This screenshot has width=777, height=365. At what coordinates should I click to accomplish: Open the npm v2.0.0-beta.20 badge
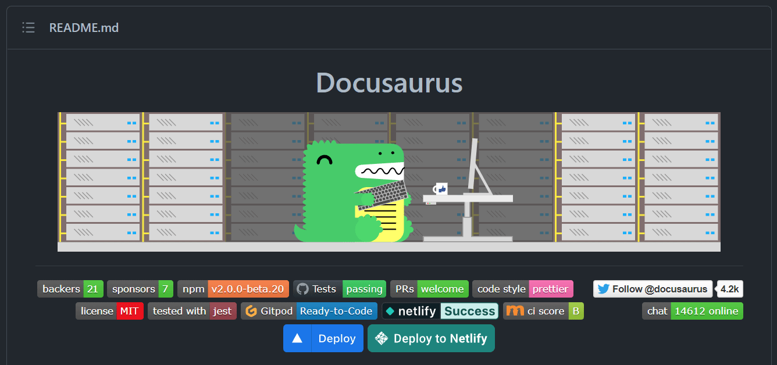pos(233,289)
